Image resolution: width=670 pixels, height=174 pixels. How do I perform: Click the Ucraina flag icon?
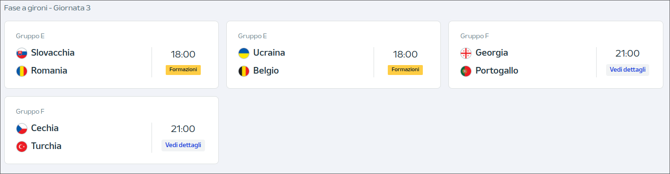coord(244,53)
